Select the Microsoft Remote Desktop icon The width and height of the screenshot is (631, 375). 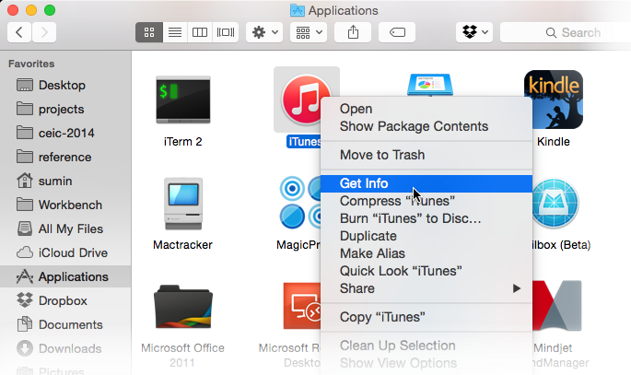pyautogui.click(x=302, y=306)
